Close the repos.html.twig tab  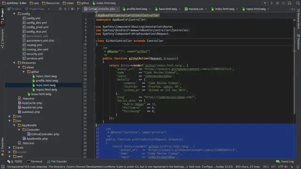click(268, 9)
